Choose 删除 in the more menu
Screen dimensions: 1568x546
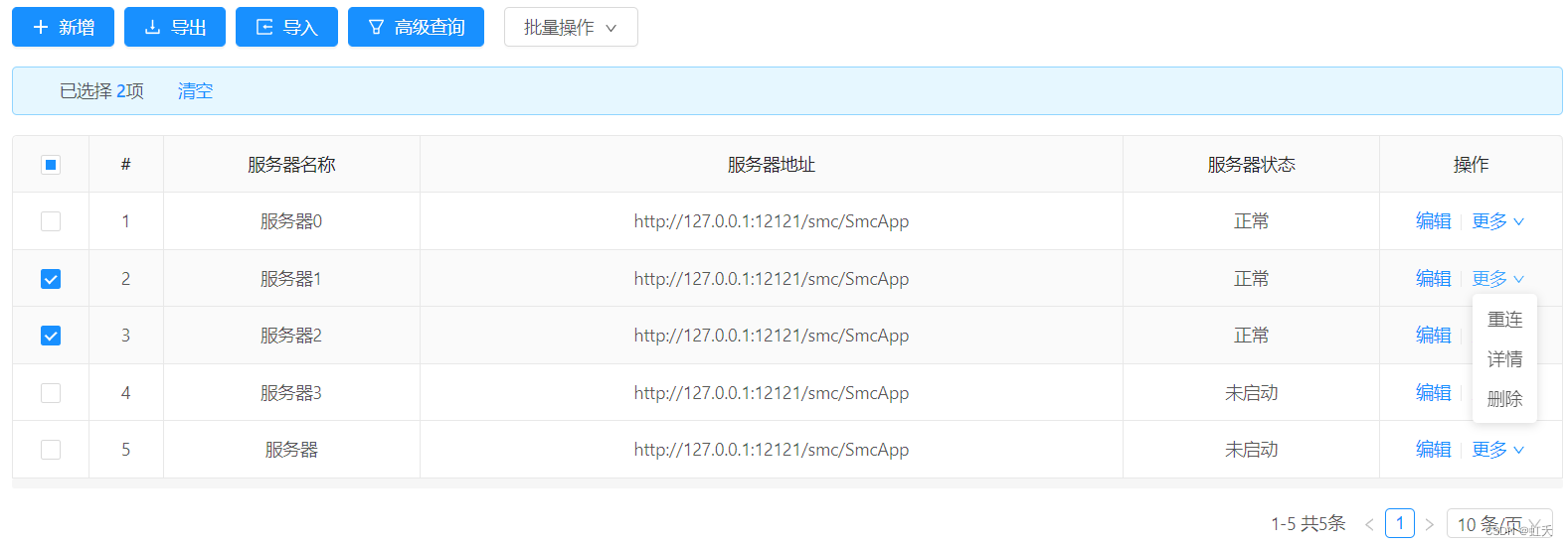(1504, 399)
